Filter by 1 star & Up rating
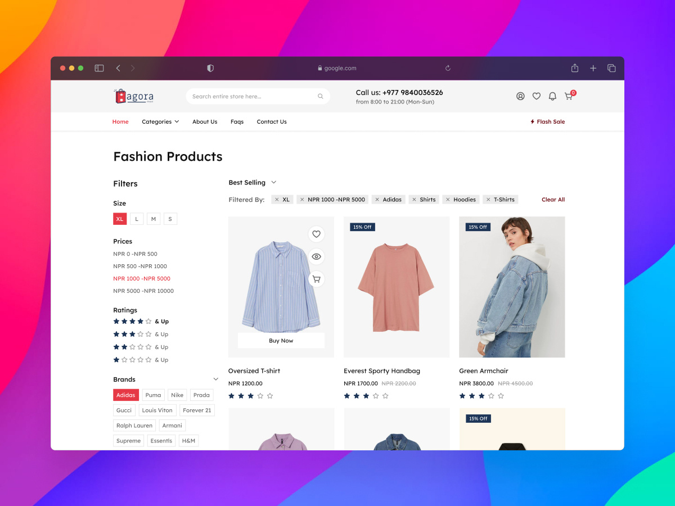This screenshot has height=506, width=675. (141, 360)
